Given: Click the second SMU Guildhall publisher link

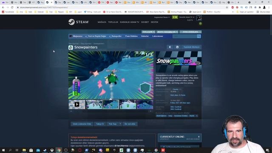Looking at the screenshot, I should 176,109.
